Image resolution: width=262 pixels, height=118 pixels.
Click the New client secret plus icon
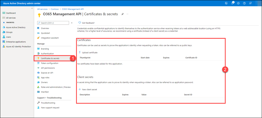point(80,89)
